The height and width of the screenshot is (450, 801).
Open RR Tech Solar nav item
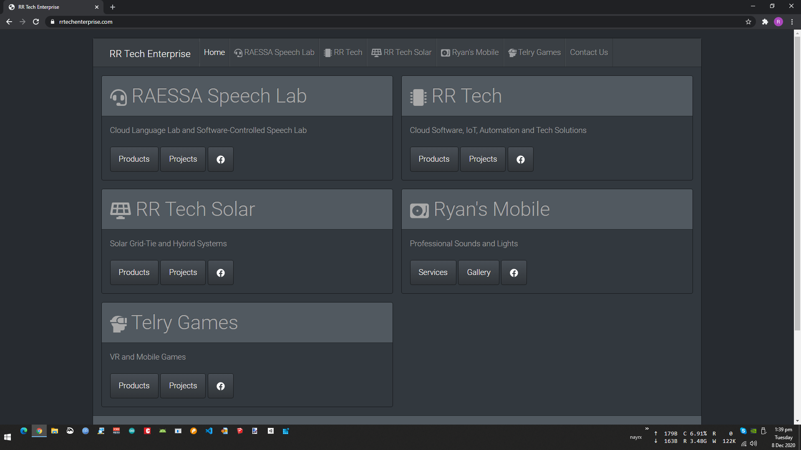401,52
